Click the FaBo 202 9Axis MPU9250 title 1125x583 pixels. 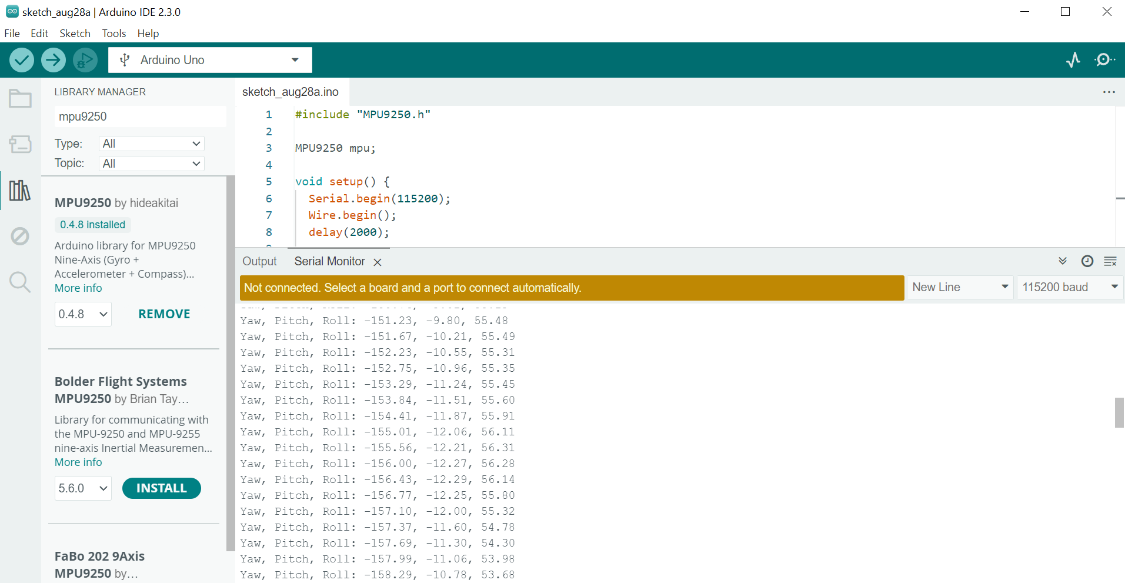click(99, 565)
